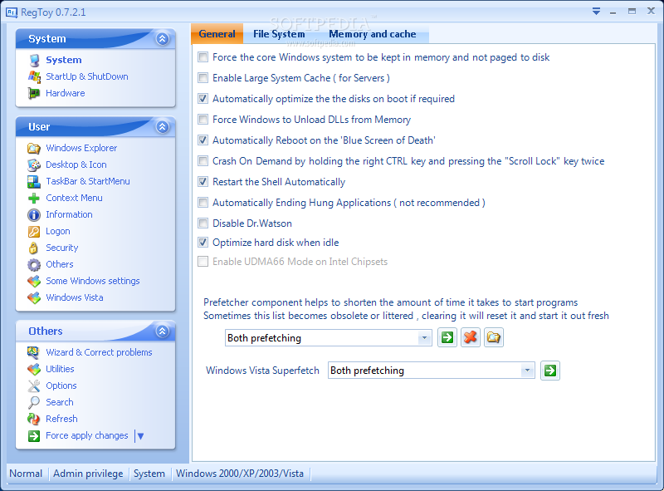The width and height of the screenshot is (664, 491).
Task: Uncheck Restart the Shell Automatically
Action: pos(203,181)
